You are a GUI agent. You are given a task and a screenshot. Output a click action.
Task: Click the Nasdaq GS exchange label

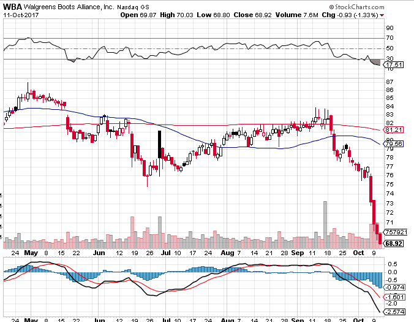[133, 7]
